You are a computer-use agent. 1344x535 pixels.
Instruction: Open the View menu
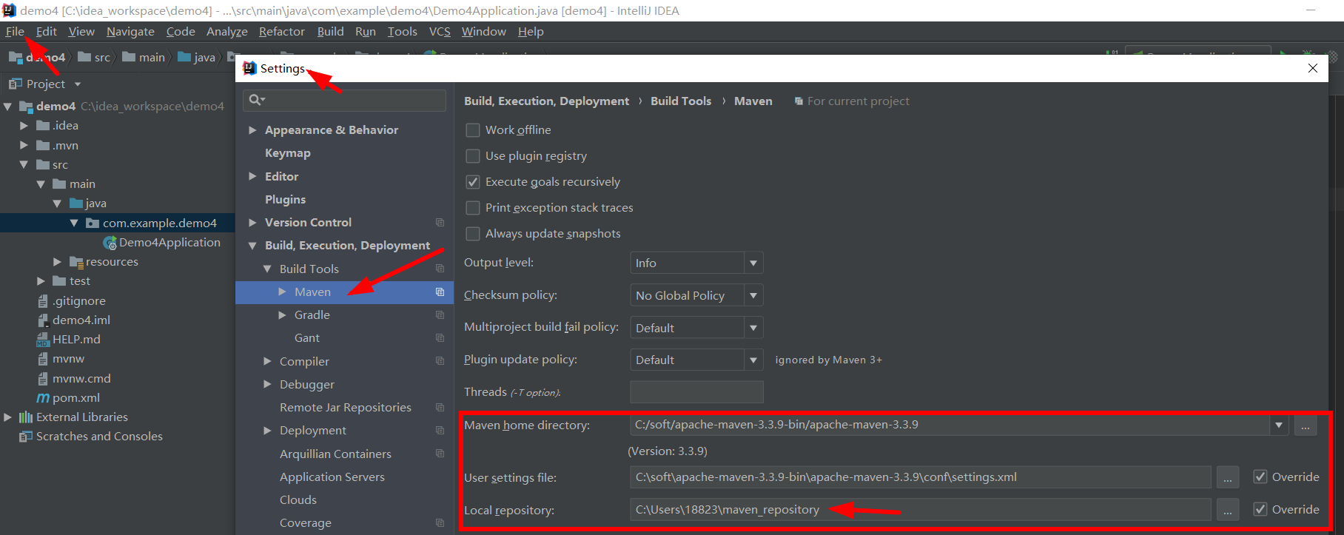[81, 31]
